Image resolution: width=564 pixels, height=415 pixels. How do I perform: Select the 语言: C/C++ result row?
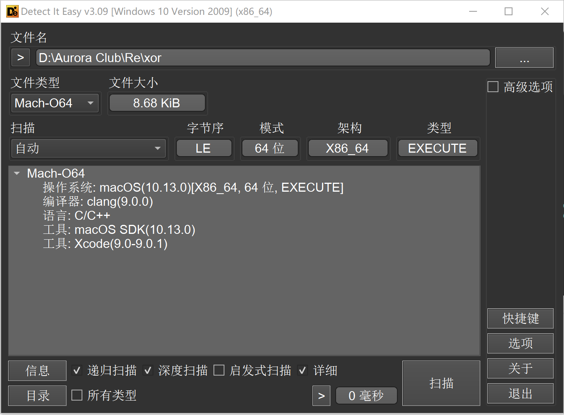[77, 216]
